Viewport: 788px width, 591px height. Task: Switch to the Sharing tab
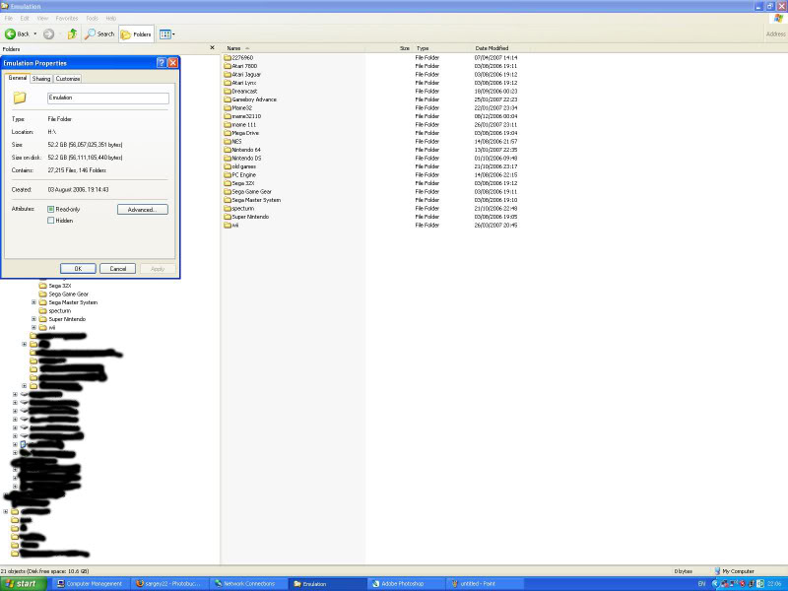pos(41,79)
